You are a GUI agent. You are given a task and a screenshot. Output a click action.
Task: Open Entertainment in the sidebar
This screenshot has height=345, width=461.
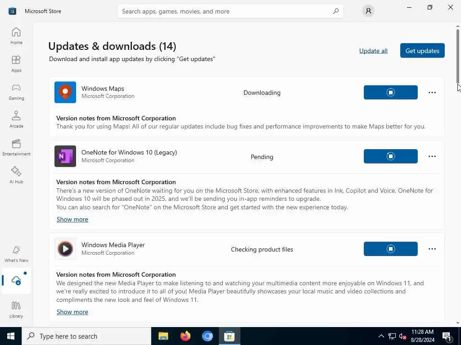[x=16, y=147]
